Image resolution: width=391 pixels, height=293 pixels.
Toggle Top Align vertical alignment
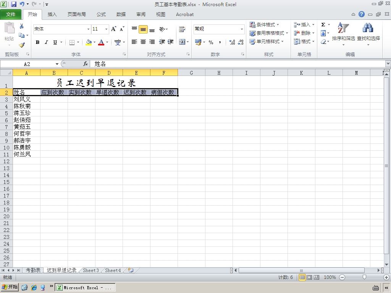[x=134, y=29]
